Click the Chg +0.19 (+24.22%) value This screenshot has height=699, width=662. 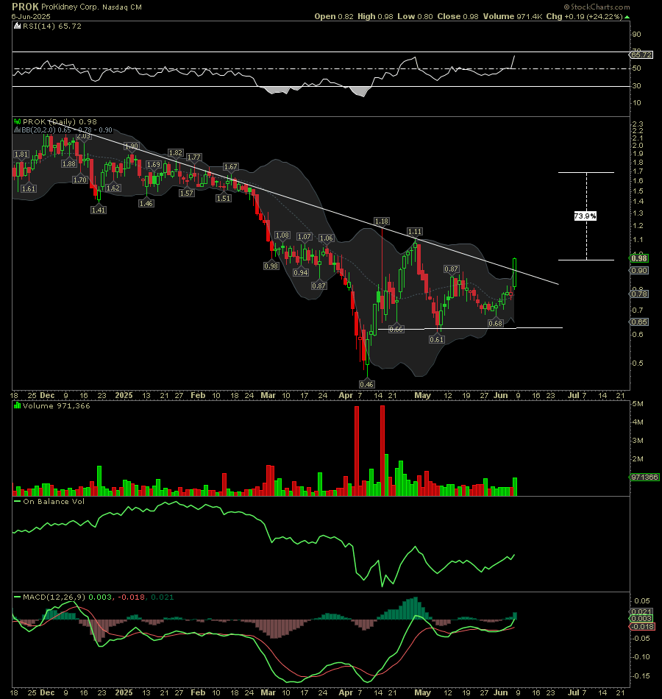point(584,16)
